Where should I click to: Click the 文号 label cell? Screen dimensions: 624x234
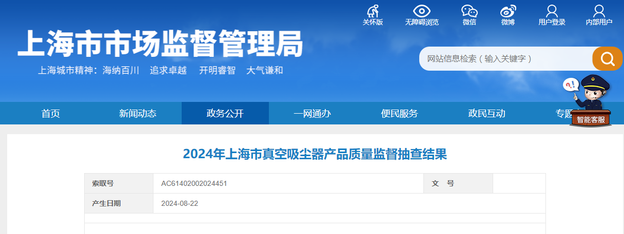458,183
